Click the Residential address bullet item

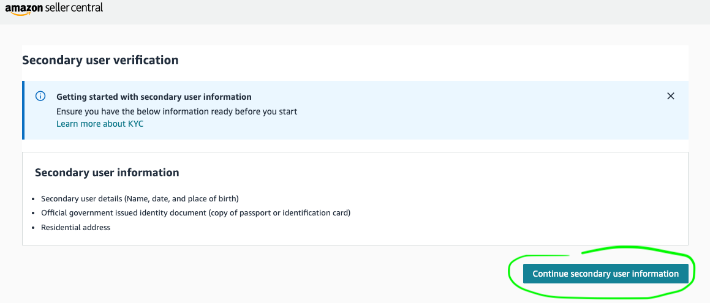point(75,228)
